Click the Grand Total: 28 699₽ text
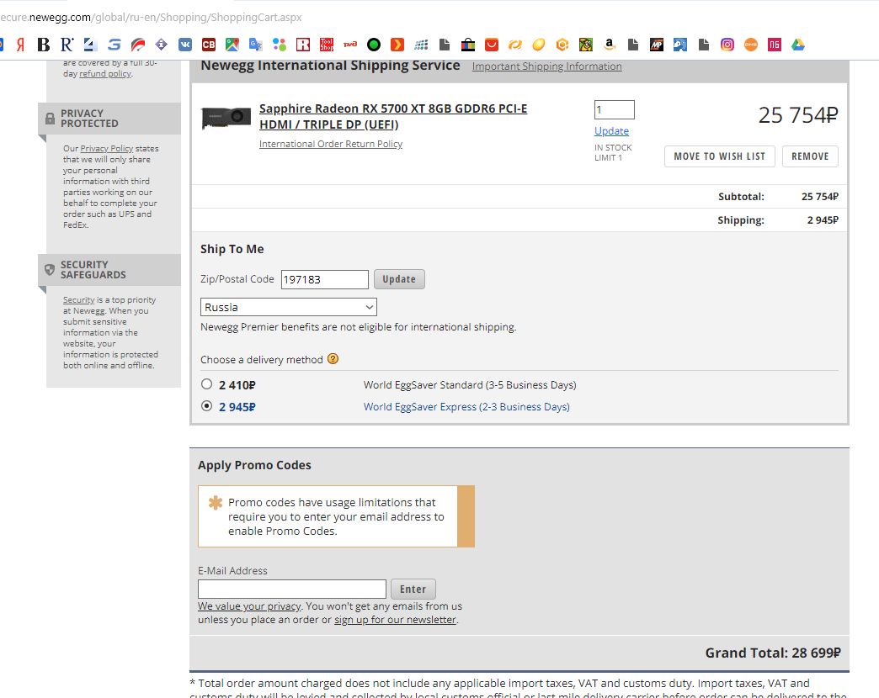This screenshot has width=879, height=698. point(773,653)
